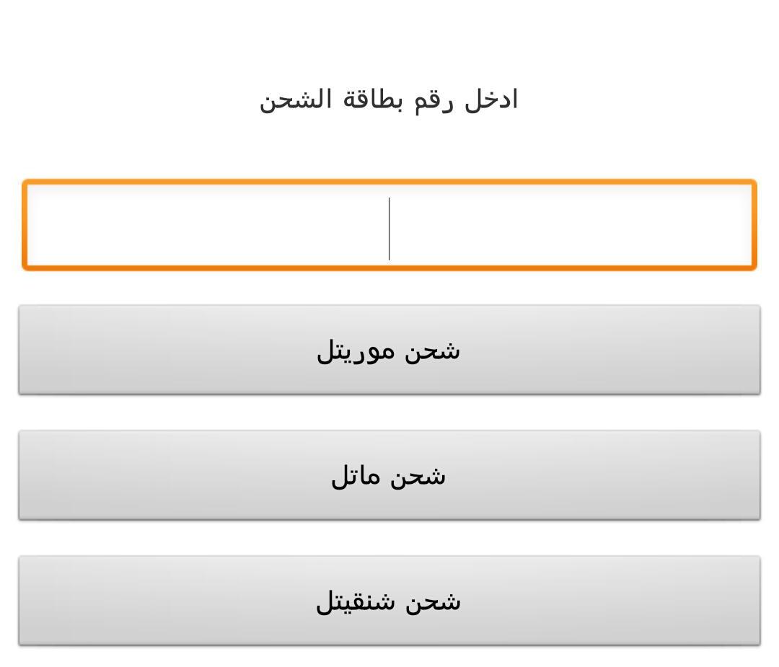Image resolution: width=779 pixels, height=667 pixels.
Task: Click the middle gray recharge button
Action: pyautogui.click(x=389, y=475)
